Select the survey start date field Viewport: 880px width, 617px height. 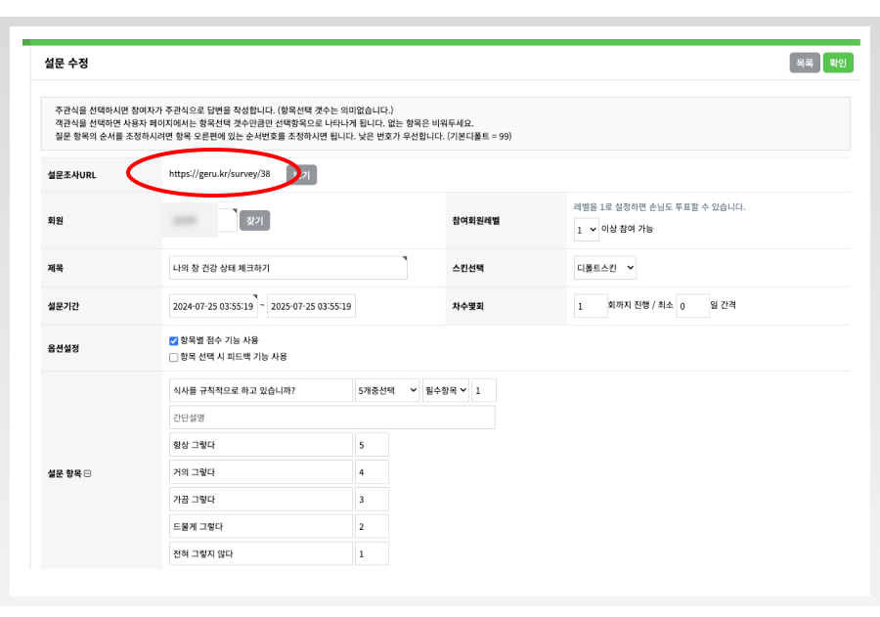pyautogui.click(x=214, y=306)
